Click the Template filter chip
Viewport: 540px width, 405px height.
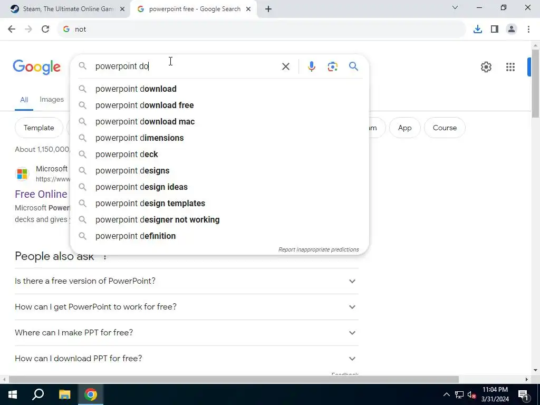[38, 128]
